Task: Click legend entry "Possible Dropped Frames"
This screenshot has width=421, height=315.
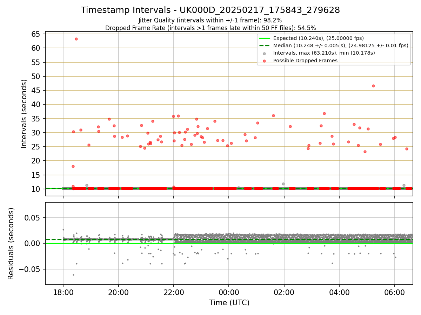Action: click(305, 61)
